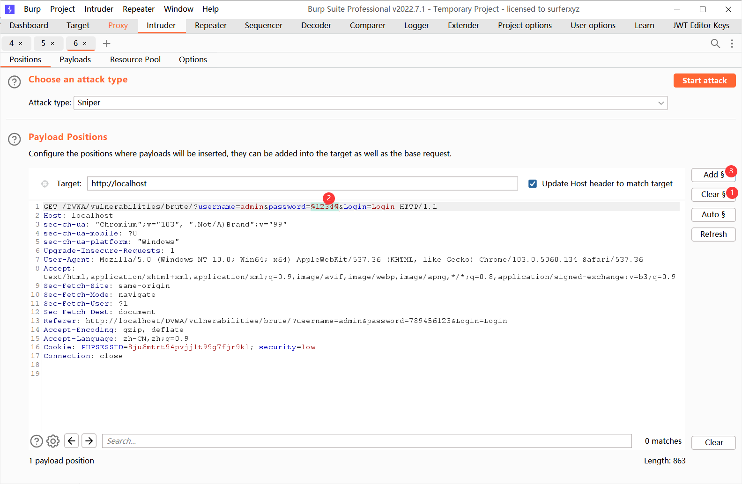The height and width of the screenshot is (484, 742).
Task: Switch to the Decoder tab
Action: click(x=316, y=26)
